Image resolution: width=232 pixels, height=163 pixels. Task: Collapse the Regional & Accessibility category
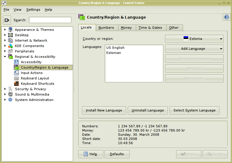(x=5, y=57)
